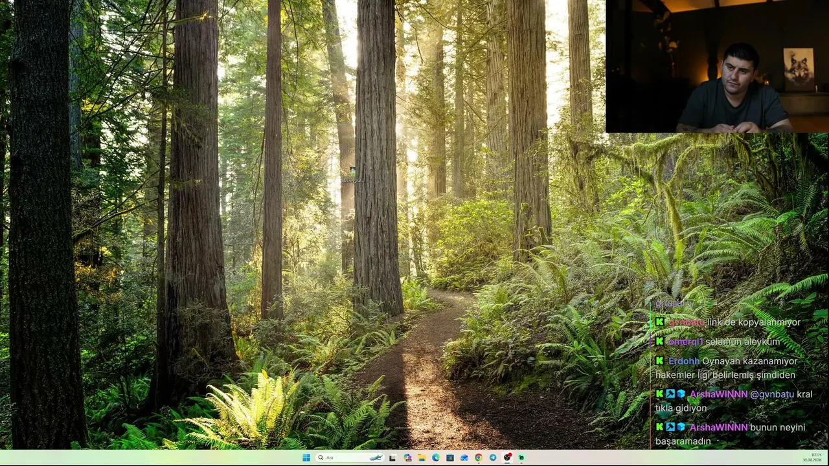Click the chat text 'selamun aleykum'
Image resolution: width=829 pixels, height=466 pixels.
pyautogui.click(x=743, y=342)
